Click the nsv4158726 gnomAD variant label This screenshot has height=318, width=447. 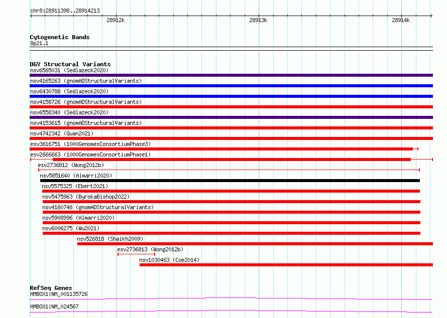tap(86, 102)
